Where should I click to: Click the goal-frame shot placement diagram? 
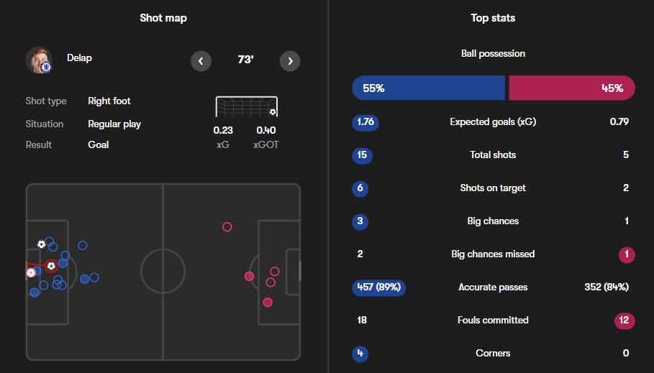tap(246, 107)
